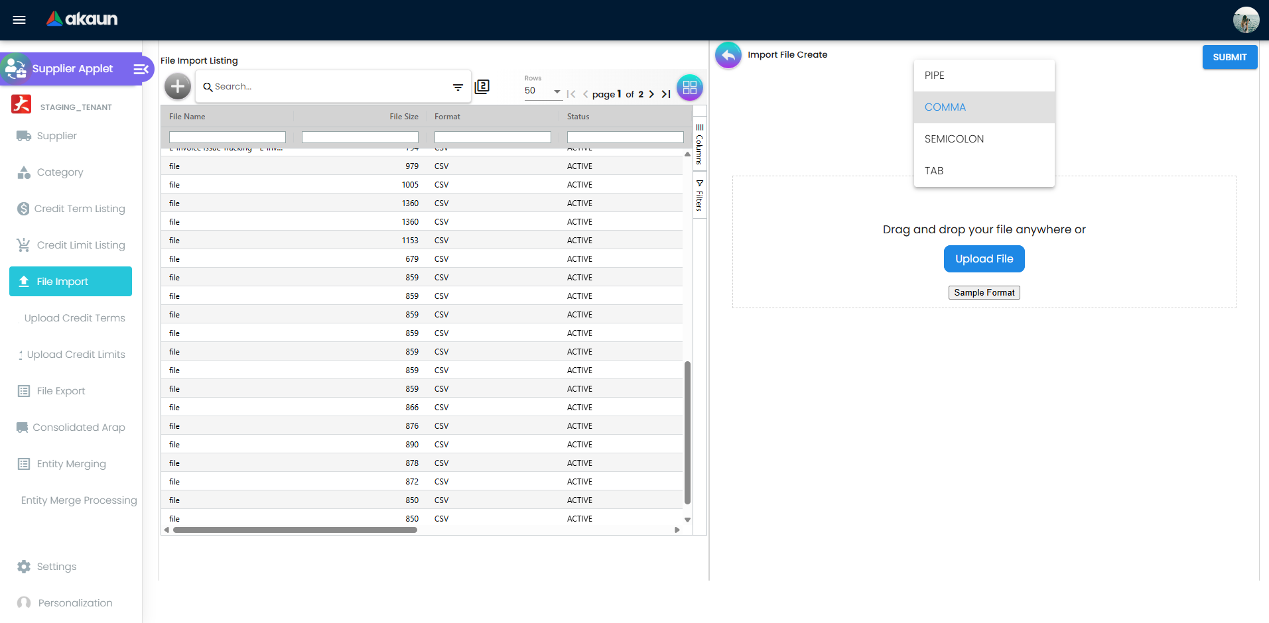The width and height of the screenshot is (1269, 623).
Task: Click the copy/duplicate pages icon in the toolbar
Action: (482, 86)
